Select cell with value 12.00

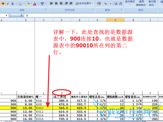pyautogui.click(x=26, y=112)
